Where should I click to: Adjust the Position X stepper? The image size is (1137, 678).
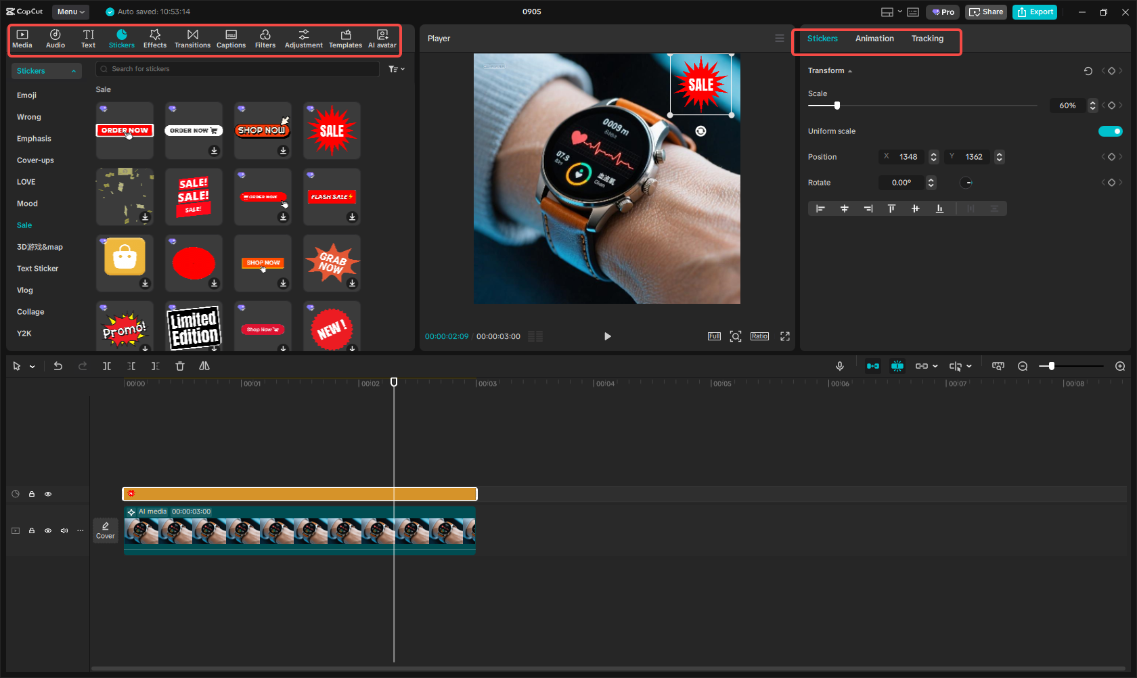click(x=934, y=157)
